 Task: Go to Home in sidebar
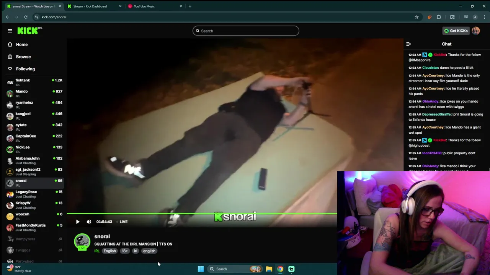click(x=18, y=44)
